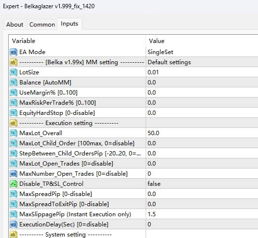Select the MaxRiskPerTrade% [0..100] variable name
This screenshot has height=238, width=258.
(57, 103)
